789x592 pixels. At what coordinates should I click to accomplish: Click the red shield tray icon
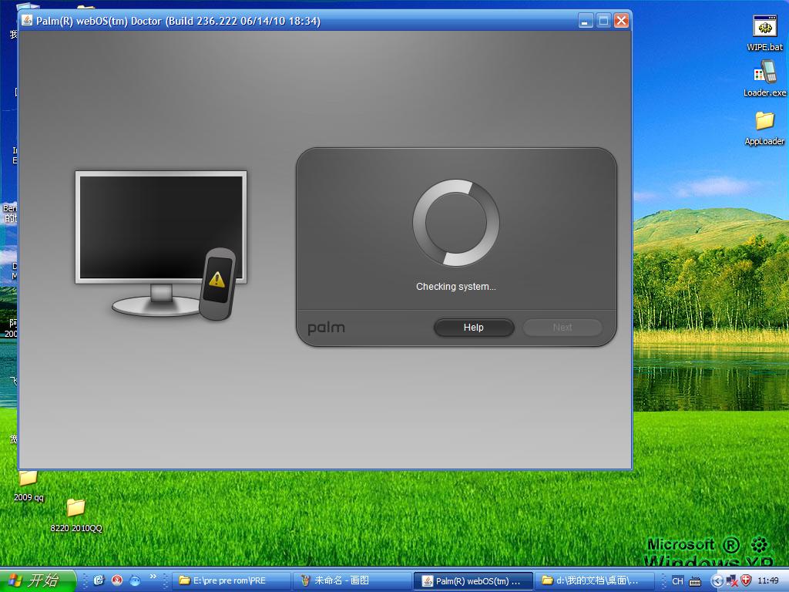click(745, 580)
